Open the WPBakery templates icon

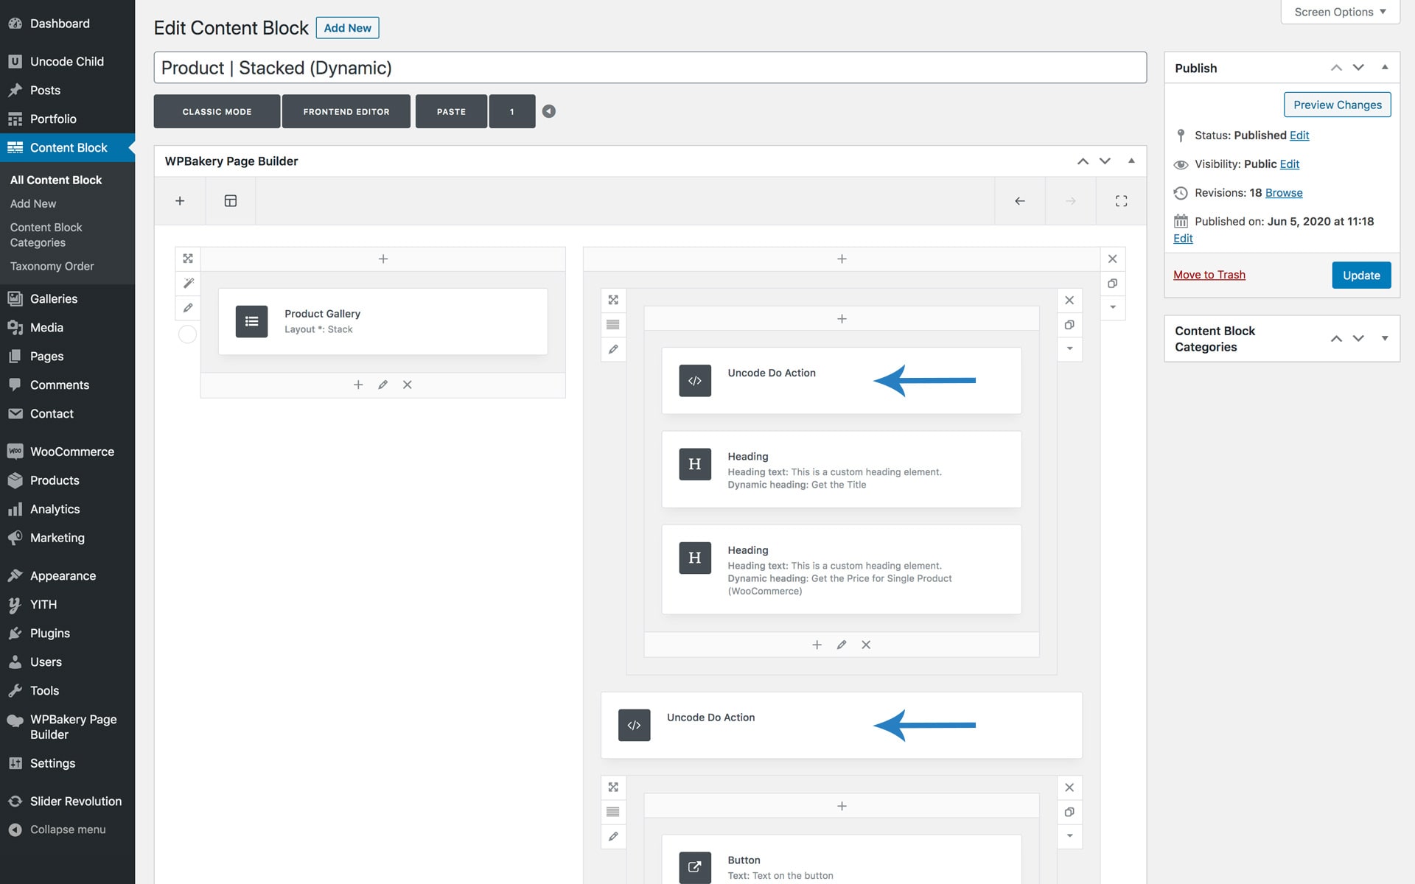pos(231,201)
